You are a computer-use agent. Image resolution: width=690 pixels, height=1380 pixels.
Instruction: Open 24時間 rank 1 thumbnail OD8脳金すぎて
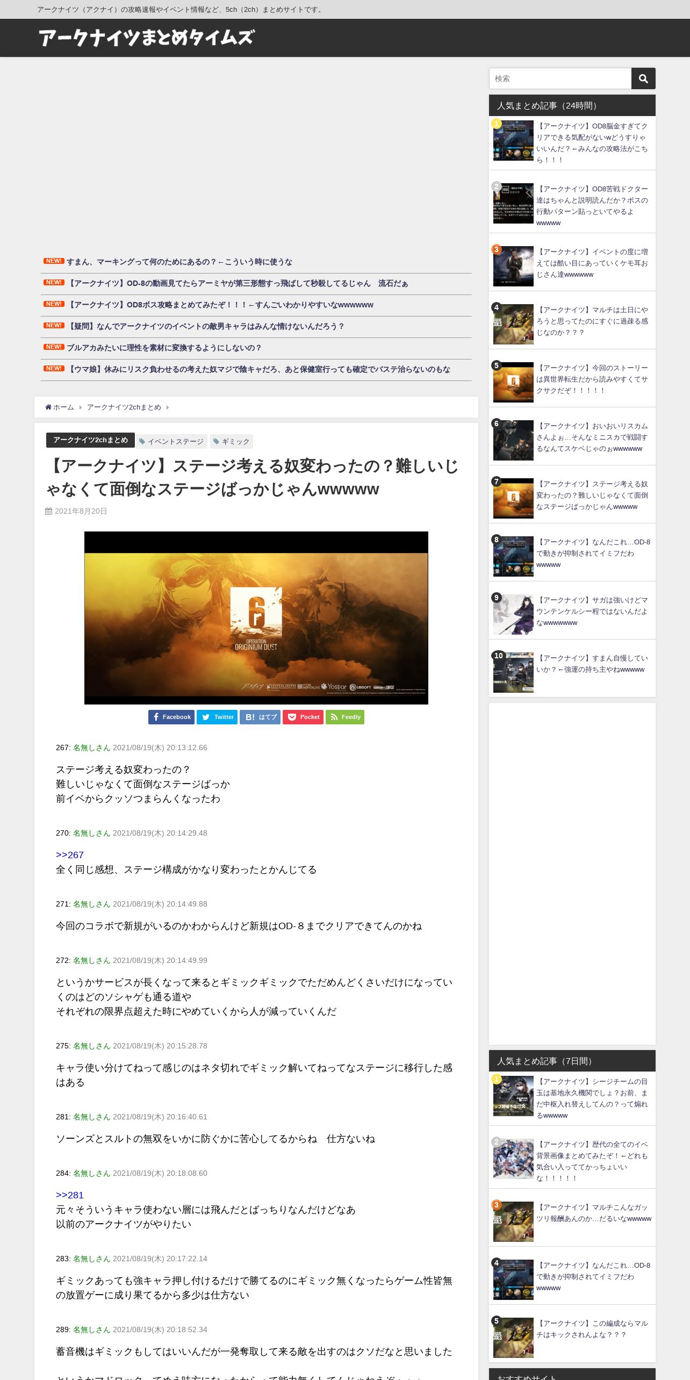pyautogui.click(x=513, y=141)
